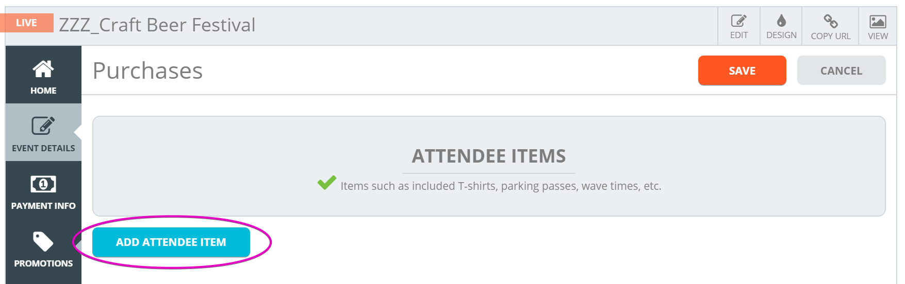Image resolution: width=905 pixels, height=284 pixels.
Task: Switch to the PROMOTIONS sidebar section
Action: tap(43, 263)
